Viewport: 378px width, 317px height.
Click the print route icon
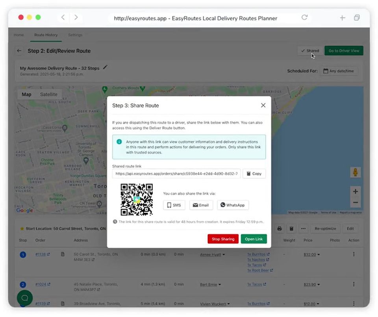click(x=280, y=228)
